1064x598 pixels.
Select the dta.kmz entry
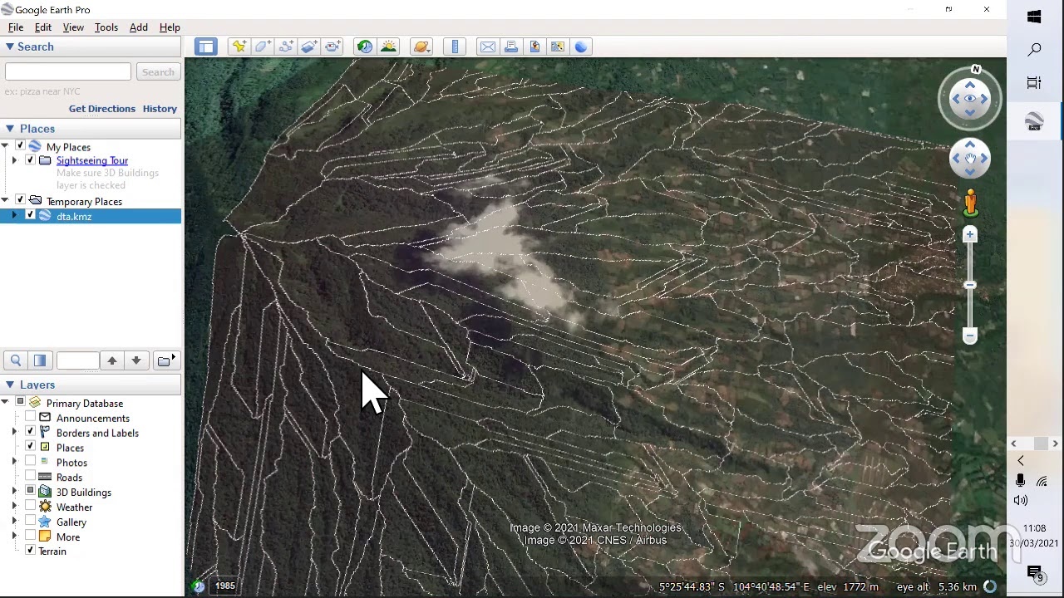click(x=74, y=217)
